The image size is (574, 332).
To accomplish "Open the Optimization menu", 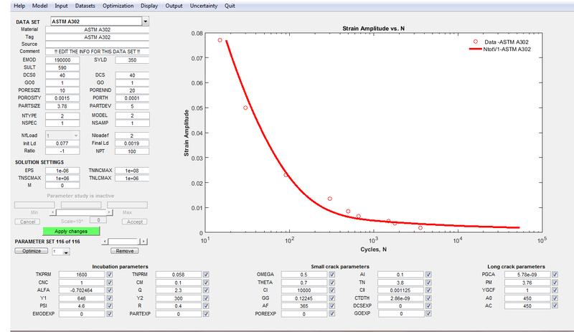I will pyautogui.click(x=118, y=6).
